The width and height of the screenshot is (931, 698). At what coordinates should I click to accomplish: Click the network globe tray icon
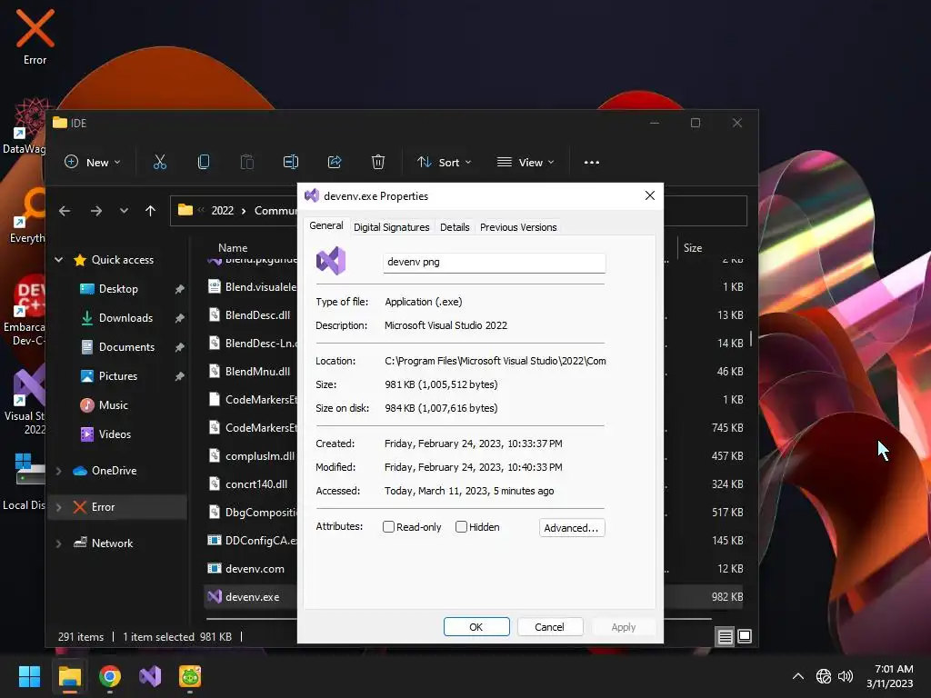coord(824,676)
